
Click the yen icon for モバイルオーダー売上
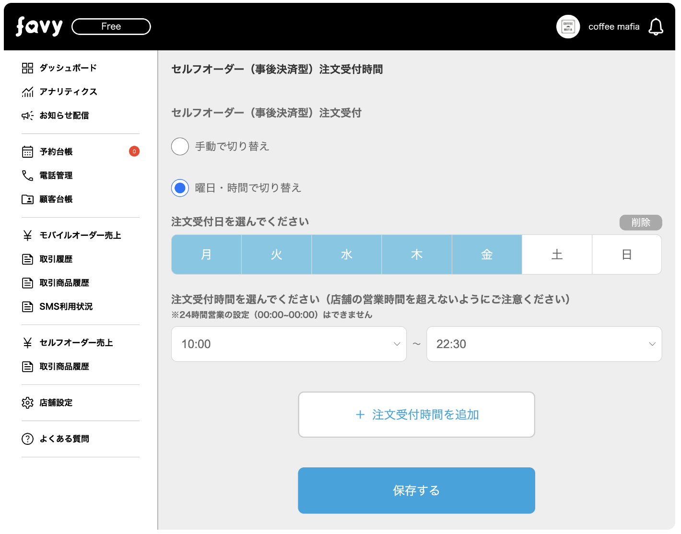point(27,235)
